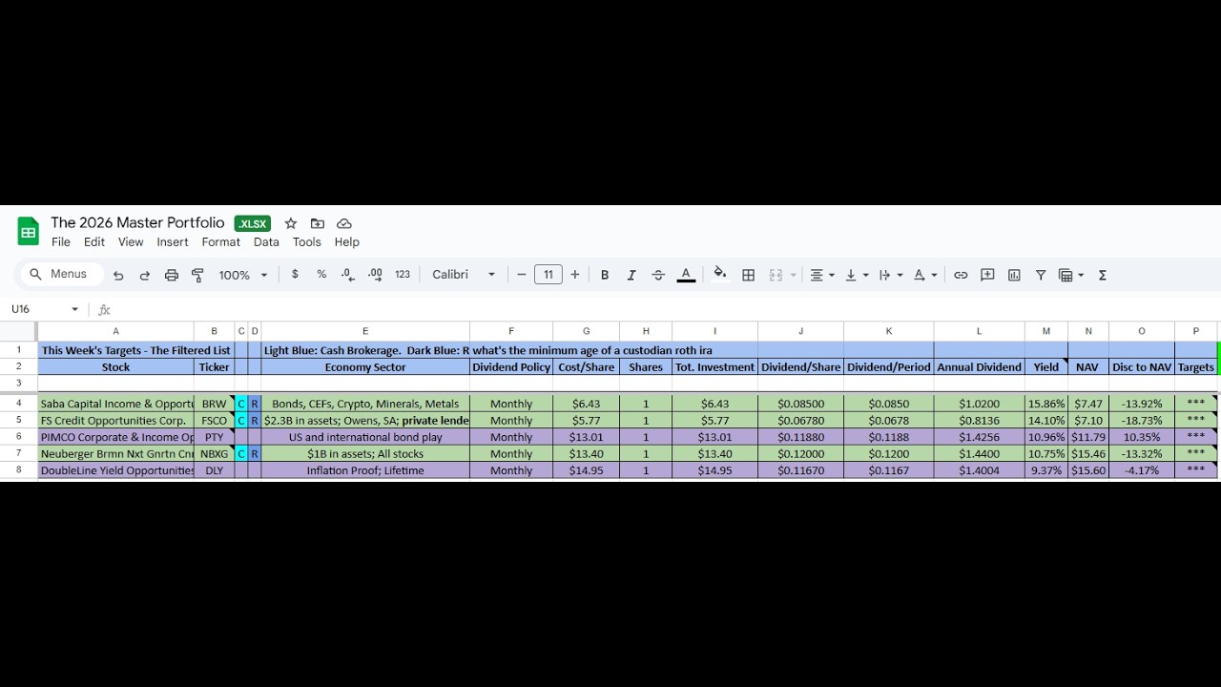Open the text rotation dropdown
Viewport: 1221px width, 687px height.
(x=925, y=275)
